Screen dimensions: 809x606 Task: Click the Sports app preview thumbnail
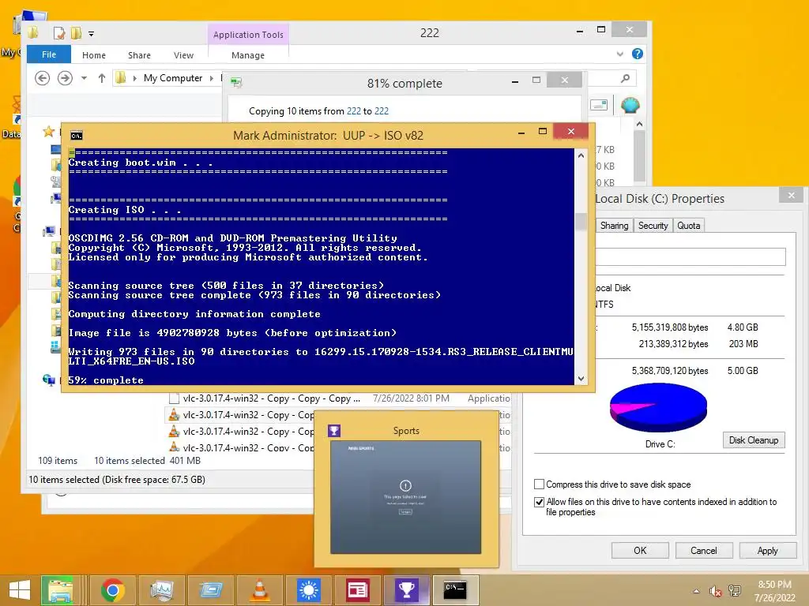click(405, 497)
